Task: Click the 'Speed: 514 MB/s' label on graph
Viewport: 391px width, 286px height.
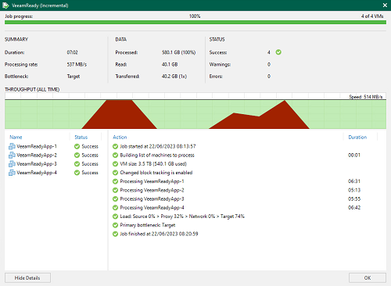Action: point(366,97)
